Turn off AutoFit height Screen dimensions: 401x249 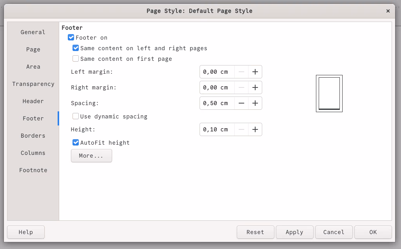coord(75,142)
